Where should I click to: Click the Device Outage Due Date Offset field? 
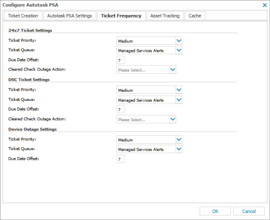tap(121, 159)
